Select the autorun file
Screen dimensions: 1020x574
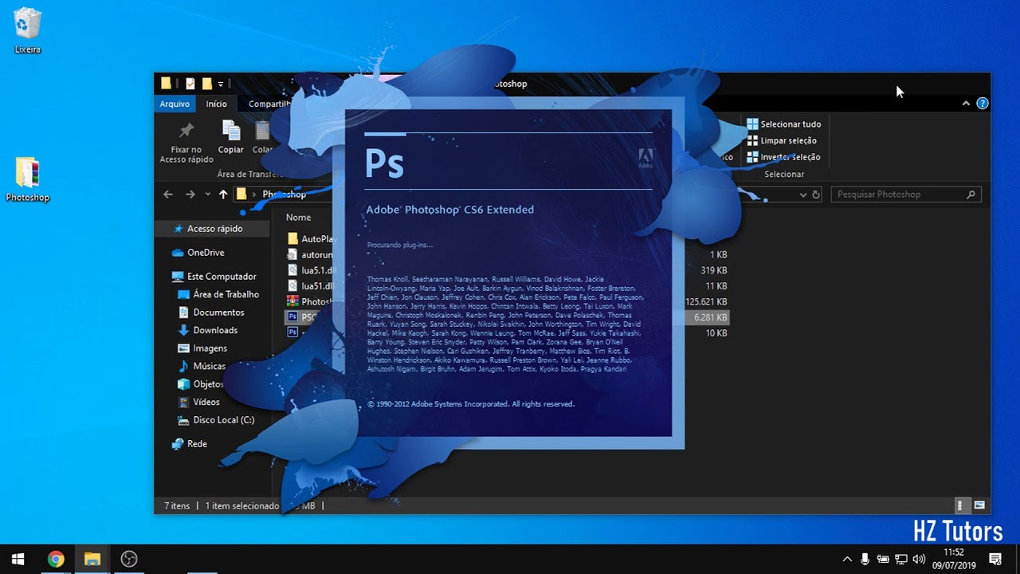pyautogui.click(x=310, y=255)
